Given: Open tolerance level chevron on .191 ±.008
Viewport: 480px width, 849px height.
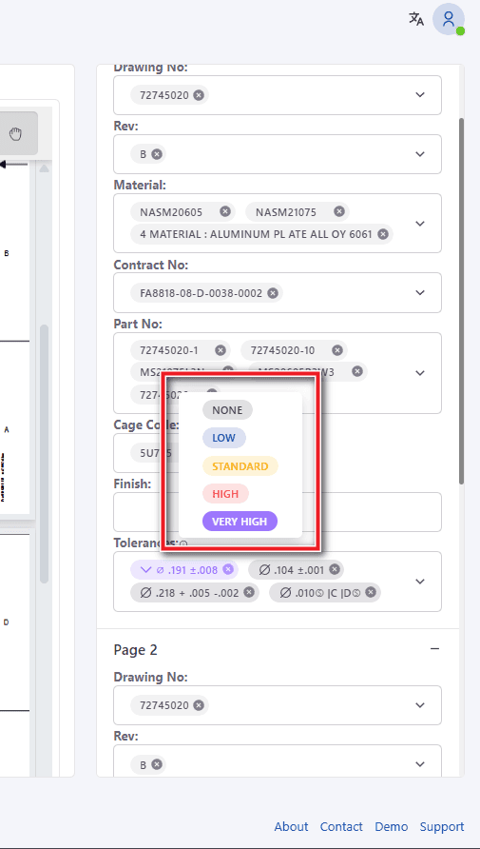Looking at the screenshot, I should coord(144,569).
